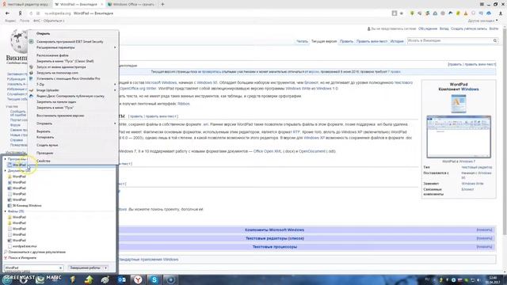
Task: Open Skype from the taskbar
Action: (154, 279)
